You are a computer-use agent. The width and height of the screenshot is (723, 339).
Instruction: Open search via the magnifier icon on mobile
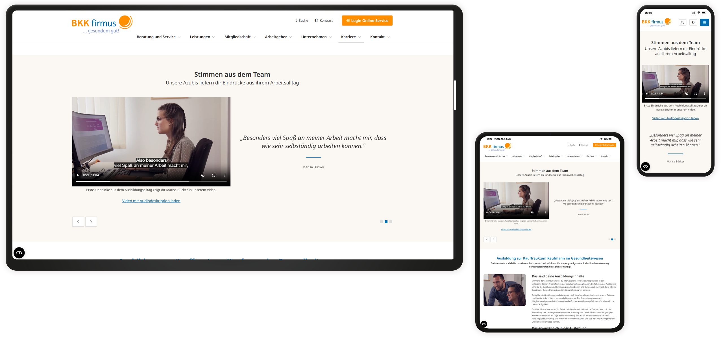(x=683, y=22)
